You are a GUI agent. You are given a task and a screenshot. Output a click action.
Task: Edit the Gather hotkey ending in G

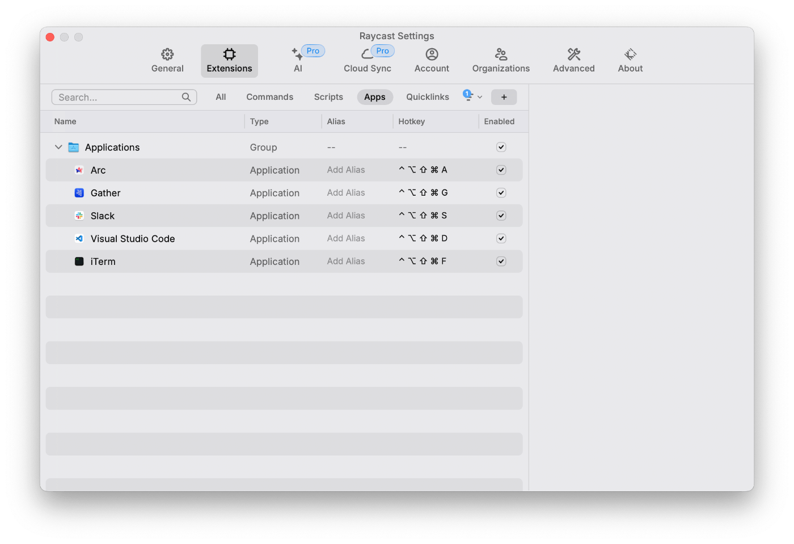point(423,193)
